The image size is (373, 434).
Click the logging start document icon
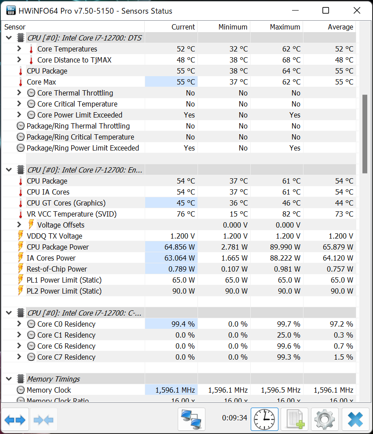(295, 420)
